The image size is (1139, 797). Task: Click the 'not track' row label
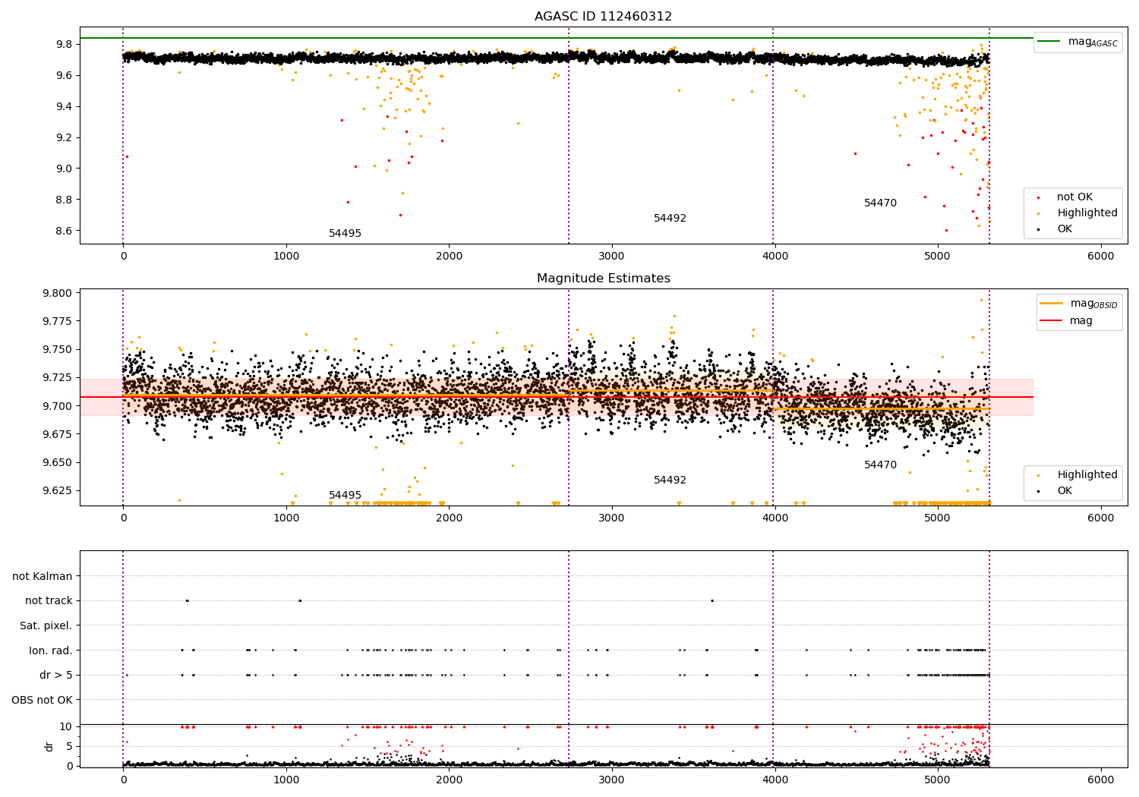pos(49,601)
